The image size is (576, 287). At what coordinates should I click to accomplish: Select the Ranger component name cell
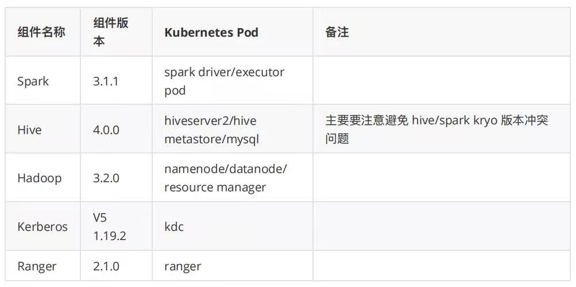click(43, 266)
